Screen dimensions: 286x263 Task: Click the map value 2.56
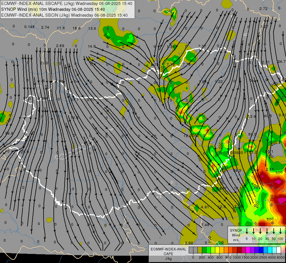point(238,206)
